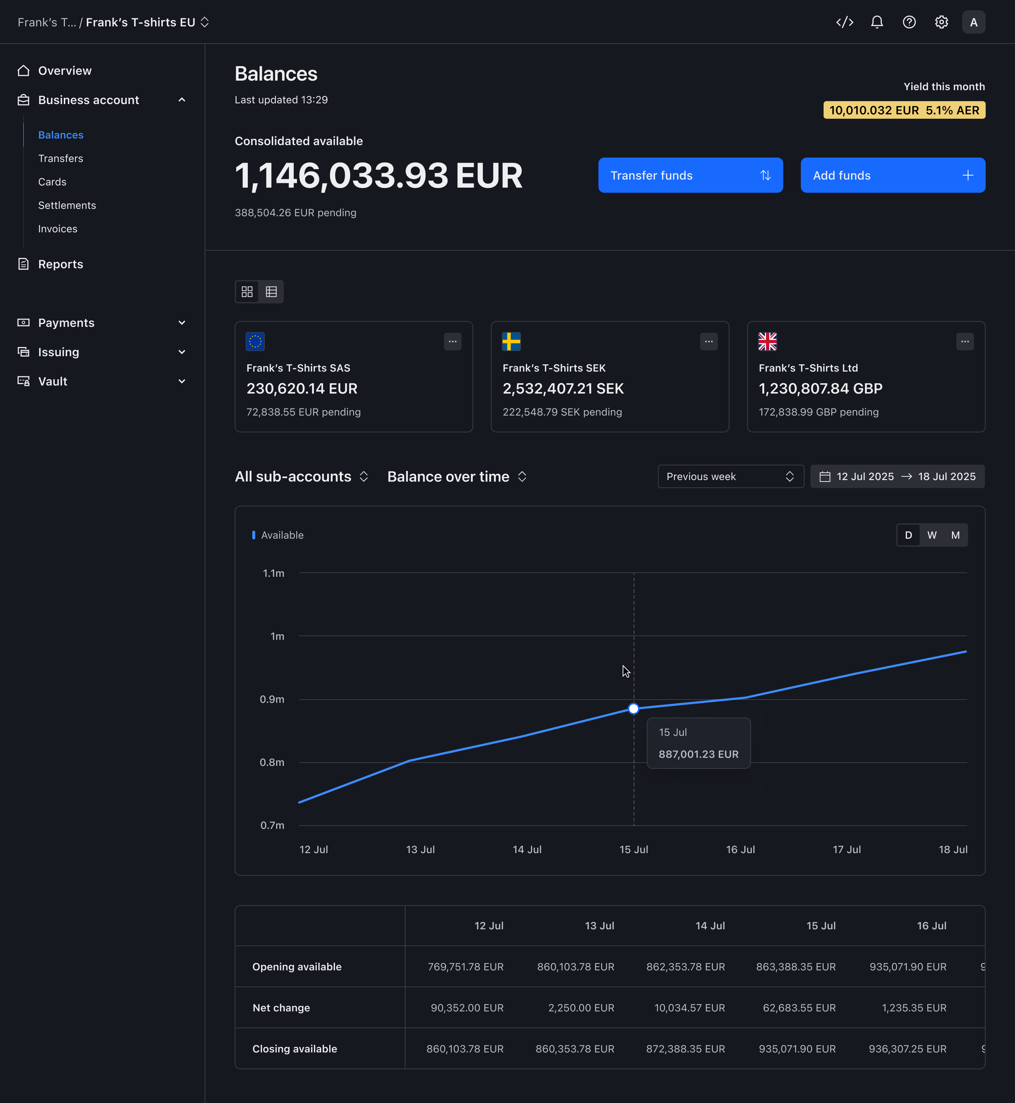1015x1103 pixels.
Task: Go to Invoices in sidebar
Action: 58,229
